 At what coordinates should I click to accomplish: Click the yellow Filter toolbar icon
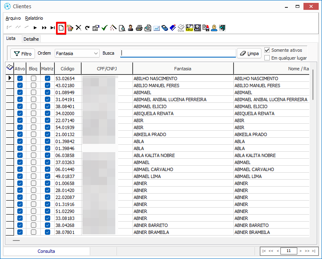pyautogui.click(x=189, y=28)
